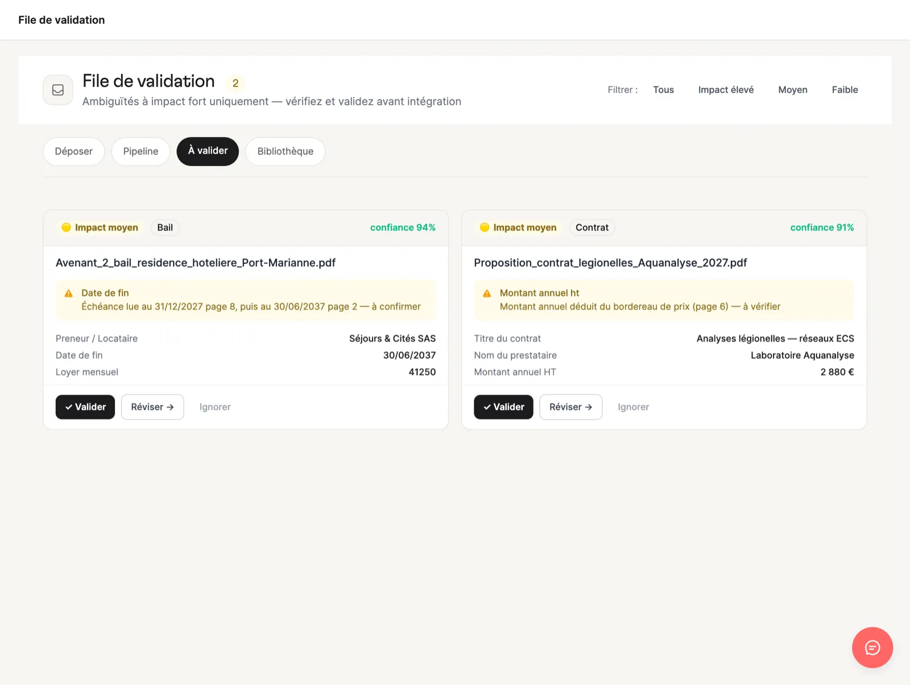910x685 pixels.
Task: Revise the Aquanalyse contract proposal
Action: coord(571,407)
